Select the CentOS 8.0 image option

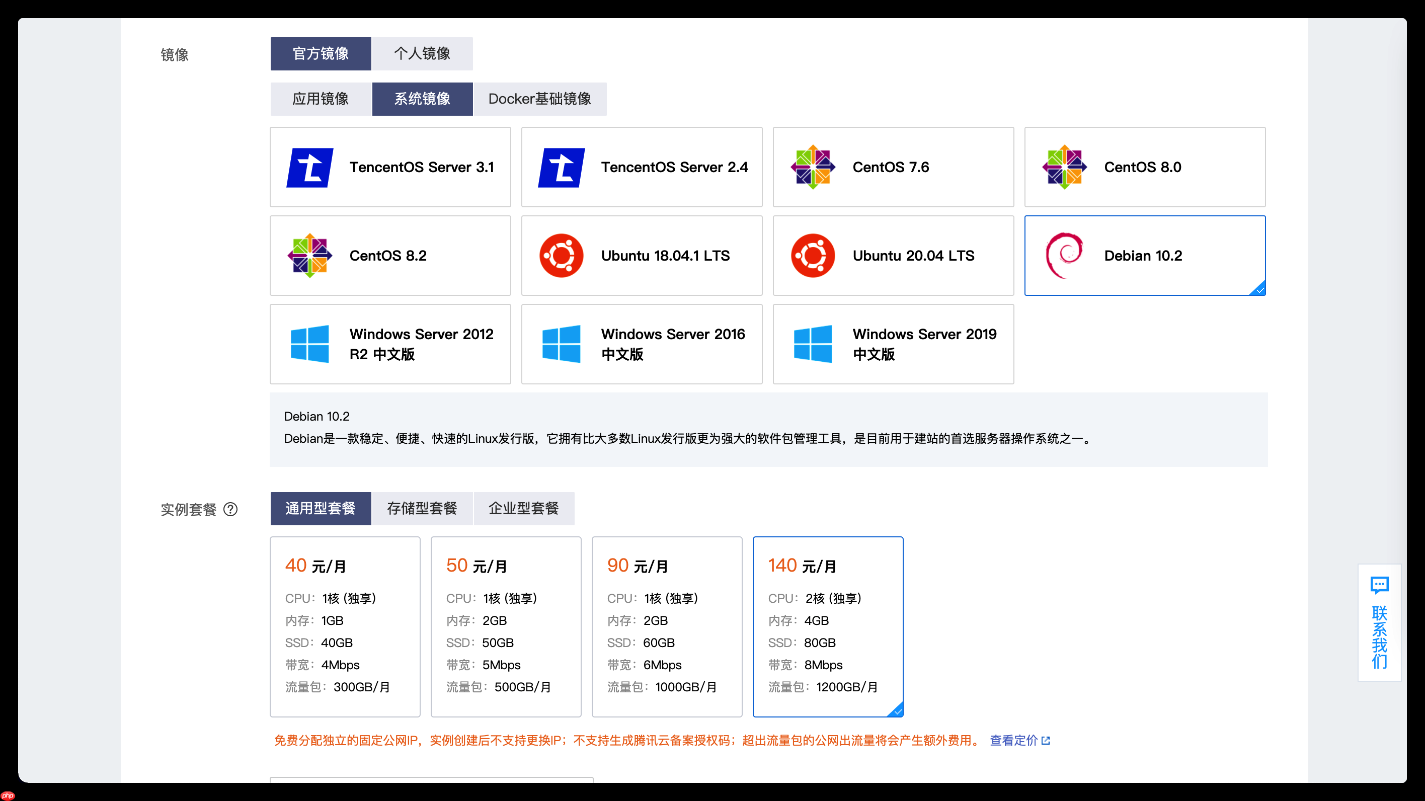[1145, 167]
